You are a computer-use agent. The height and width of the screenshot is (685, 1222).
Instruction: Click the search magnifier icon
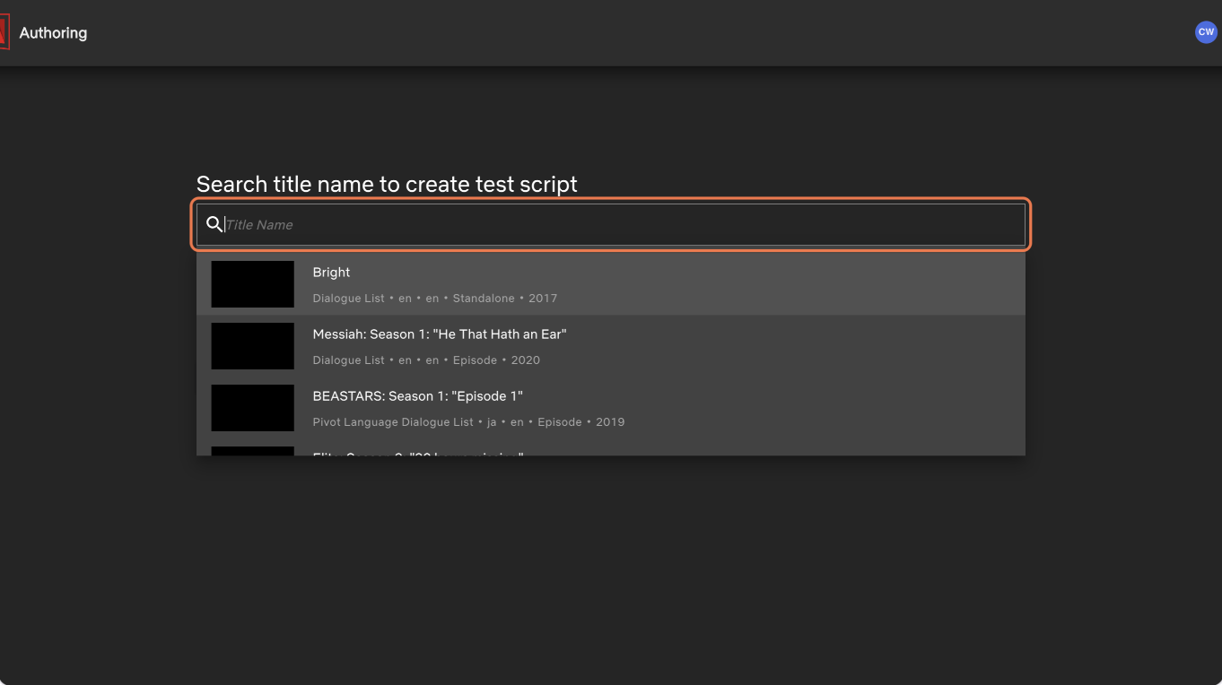(x=214, y=224)
